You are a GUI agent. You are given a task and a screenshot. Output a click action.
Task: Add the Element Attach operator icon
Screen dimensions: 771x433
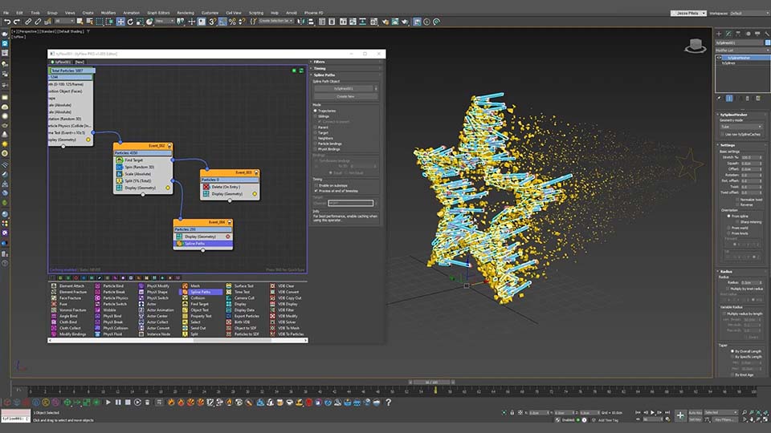[x=54, y=285]
